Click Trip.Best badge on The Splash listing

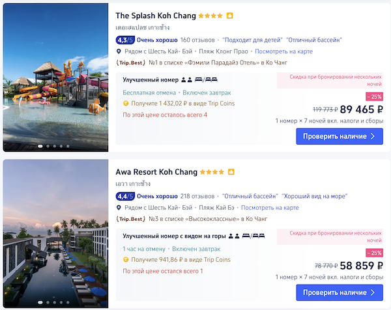pyautogui.click(x=131, y=63)
